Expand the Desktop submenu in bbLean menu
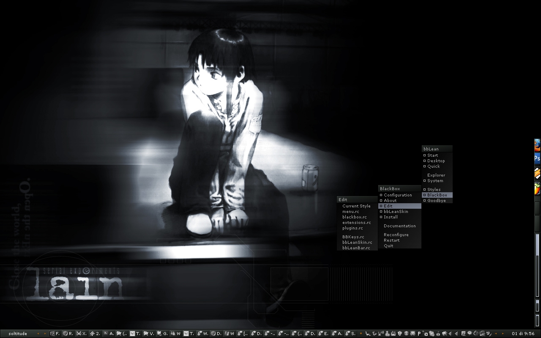The image size is (541, 338). tap(437, 161)
